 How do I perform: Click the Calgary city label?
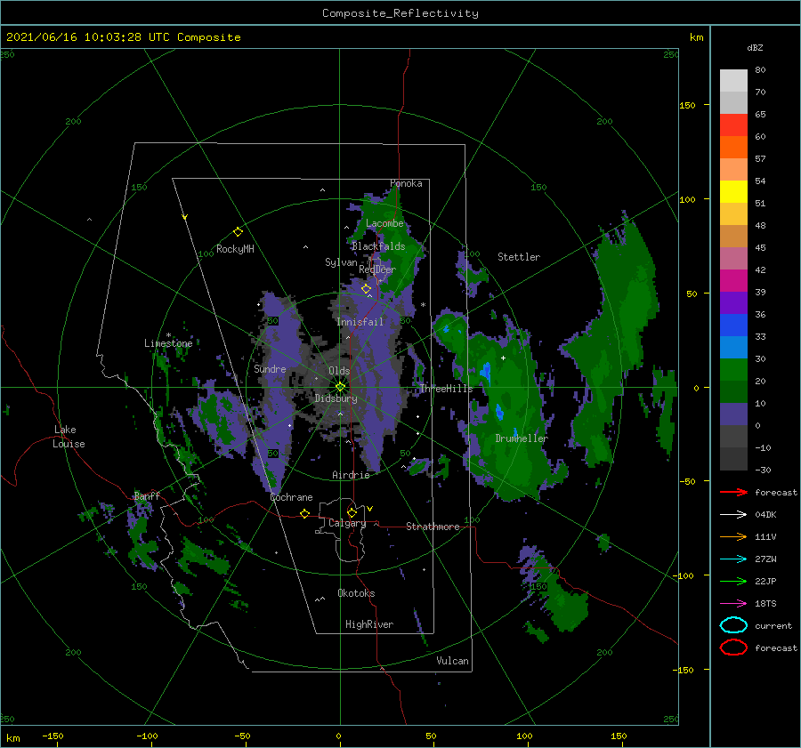tap(347, 523)
